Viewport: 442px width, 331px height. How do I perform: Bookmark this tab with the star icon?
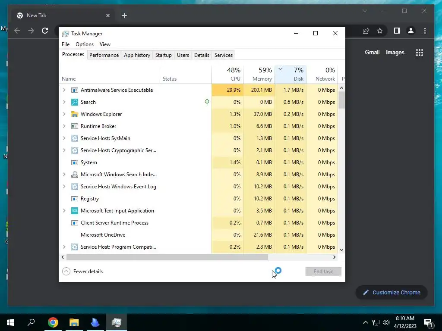tap(380, 31)
